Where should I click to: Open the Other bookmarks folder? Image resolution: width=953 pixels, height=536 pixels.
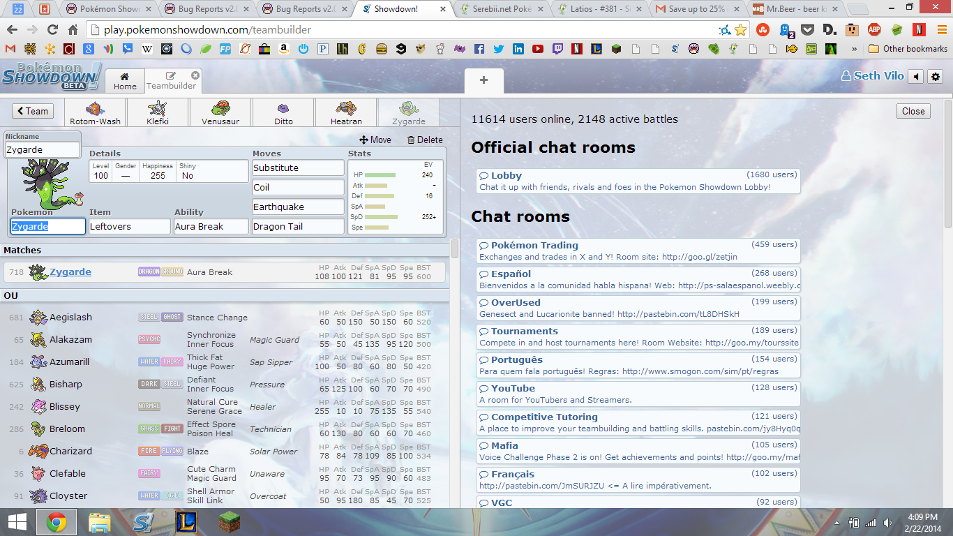(908, 49)
